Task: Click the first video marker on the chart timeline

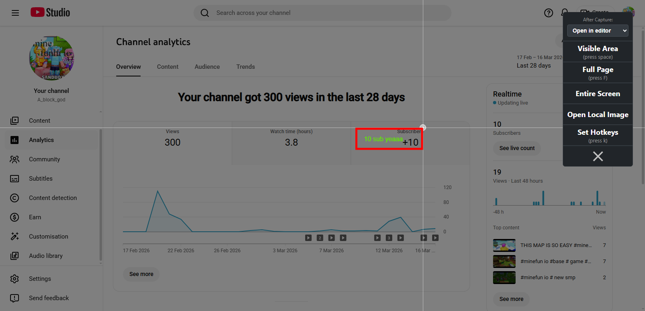Action: coord(308,238)
